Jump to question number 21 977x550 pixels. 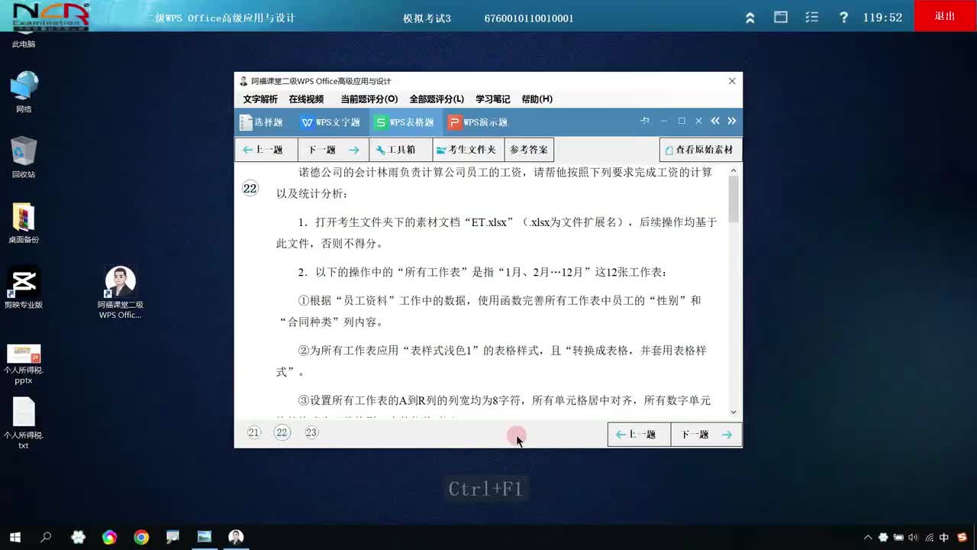coord(254,432)
